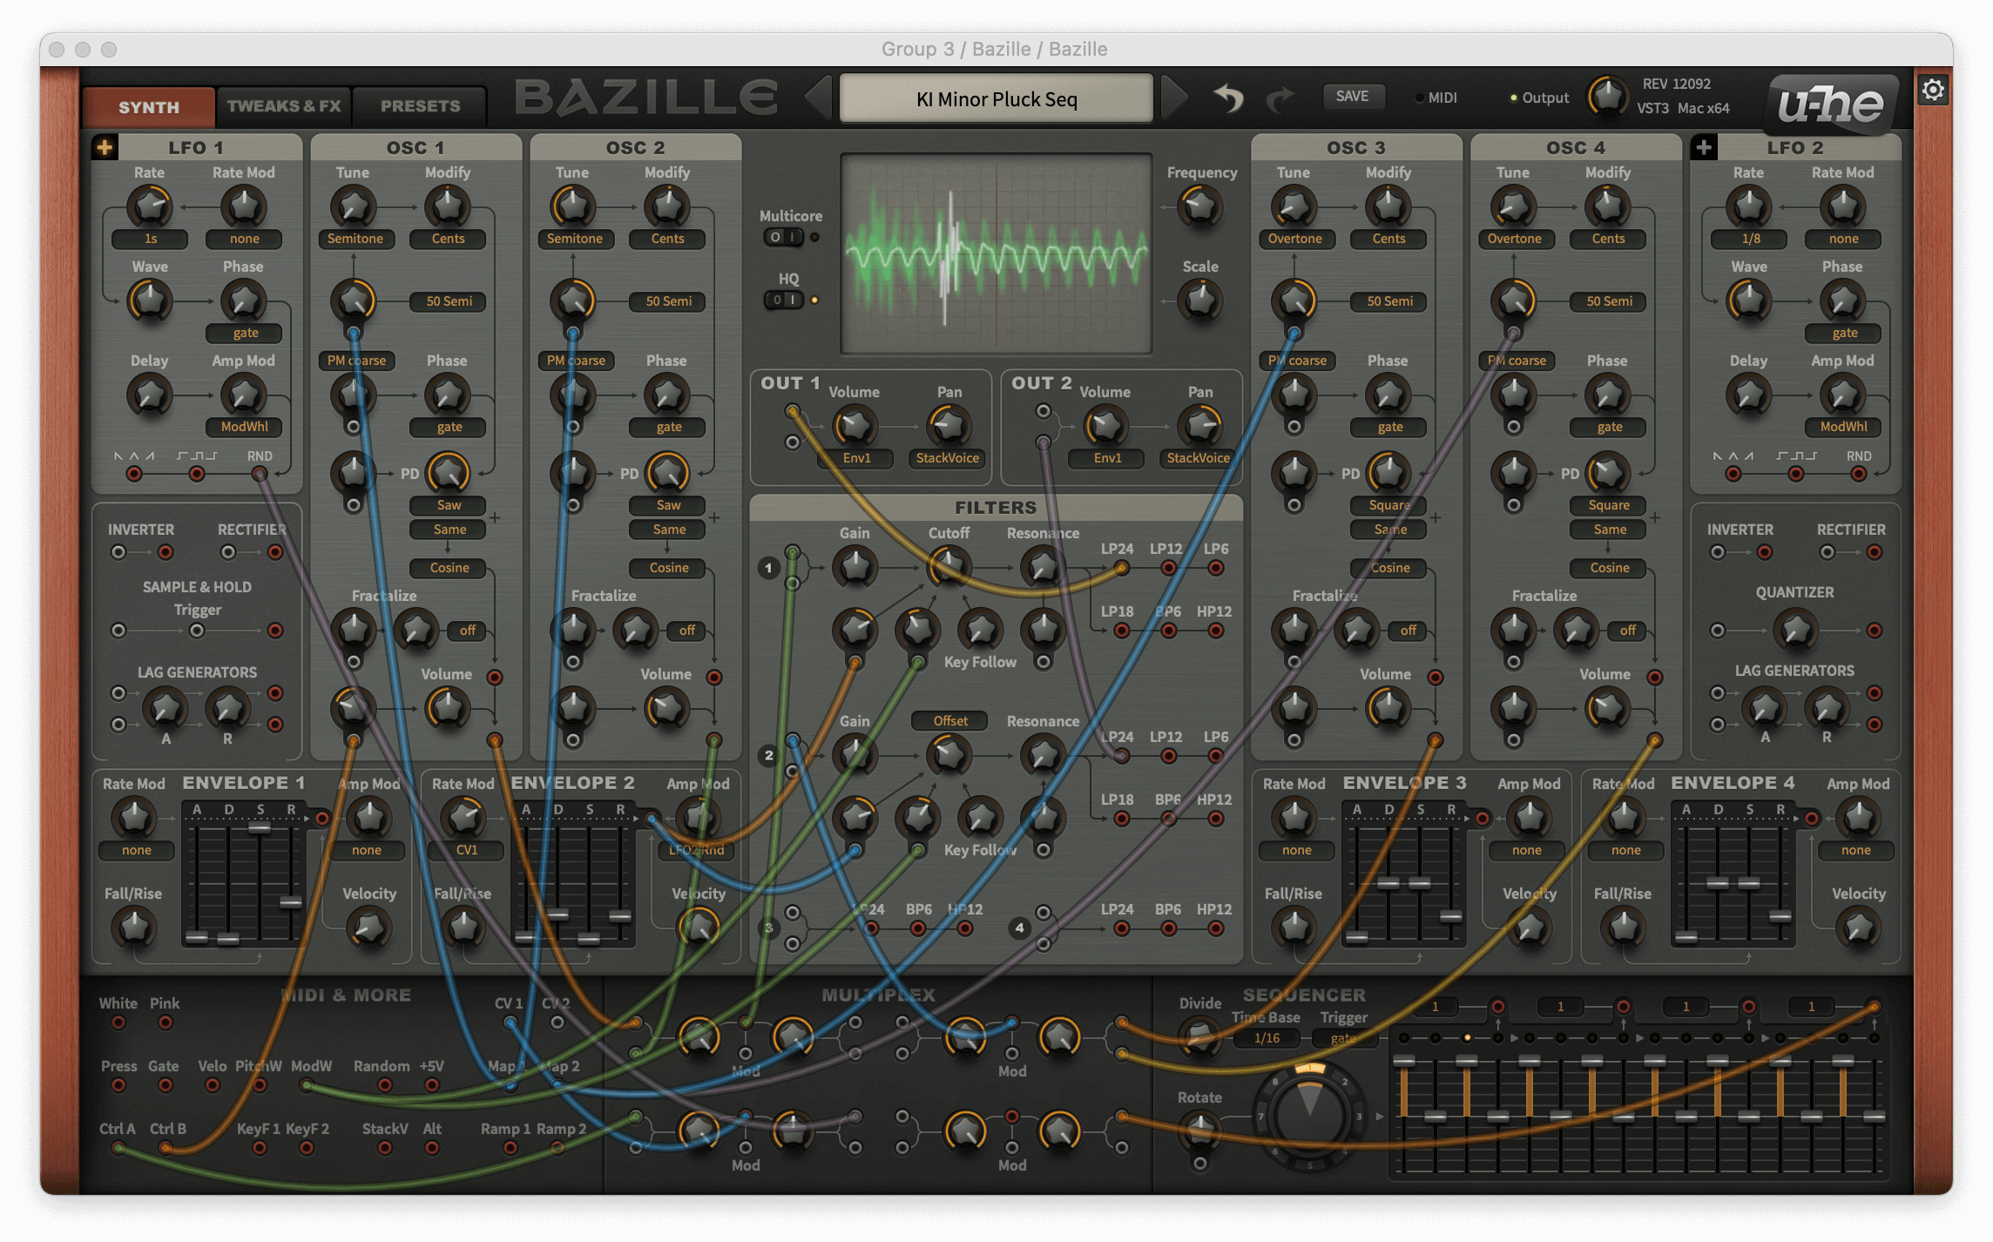Open OUT 1 StackVoice pan source selector

[947, 458]
